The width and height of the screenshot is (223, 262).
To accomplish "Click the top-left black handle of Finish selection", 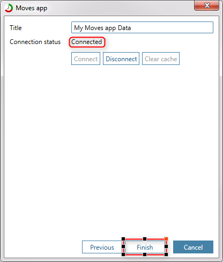I will click(x=123, y=239).
